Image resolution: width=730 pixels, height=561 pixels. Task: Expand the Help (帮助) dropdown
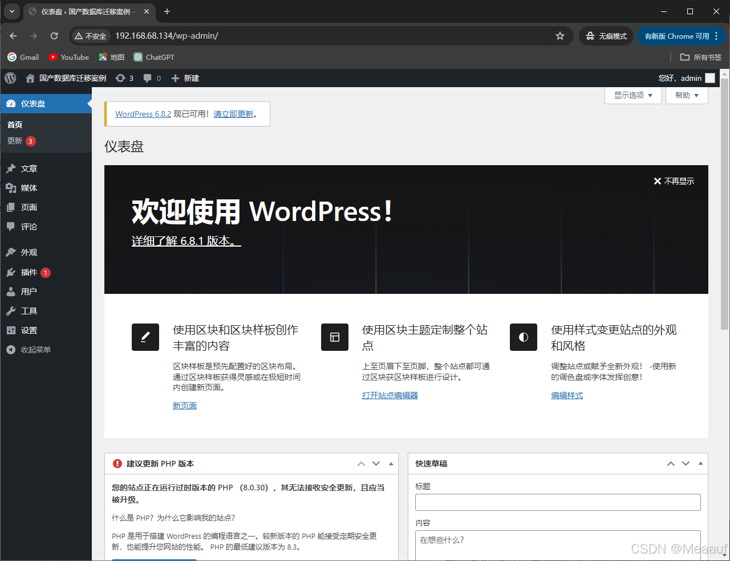tap(687, 95)
